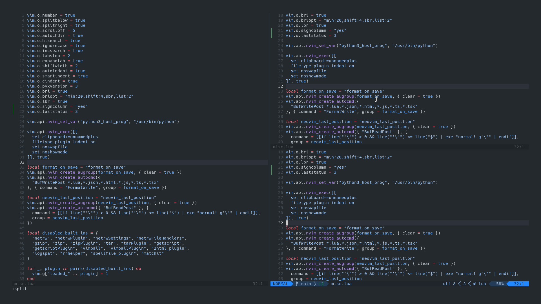Viewport: 541px width, 304px height.
Task: Click the misc.lua filename in the active statusline
Action: [x=341, y=284]
